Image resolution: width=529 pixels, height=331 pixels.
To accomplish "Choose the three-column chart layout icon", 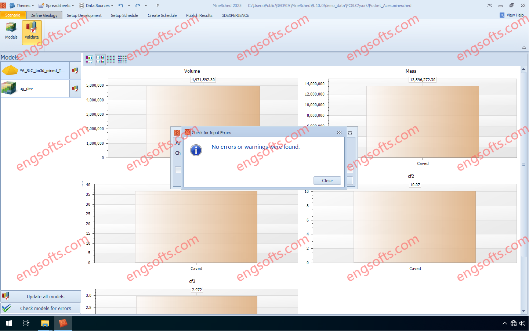I will click(x=111, y=59).
